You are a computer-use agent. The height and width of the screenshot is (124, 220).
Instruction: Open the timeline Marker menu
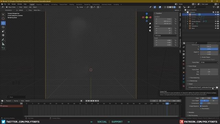coord(27,101)
